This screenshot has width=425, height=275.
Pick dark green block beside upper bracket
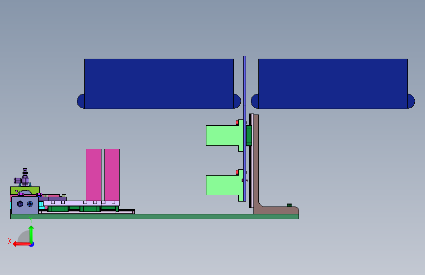[x=249, y=136]
